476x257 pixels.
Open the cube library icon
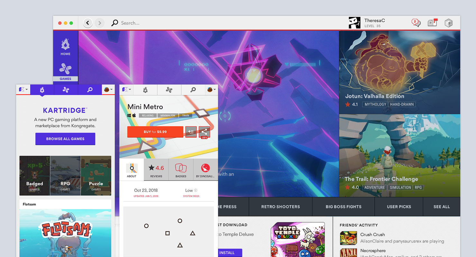[x=448, y=23]
